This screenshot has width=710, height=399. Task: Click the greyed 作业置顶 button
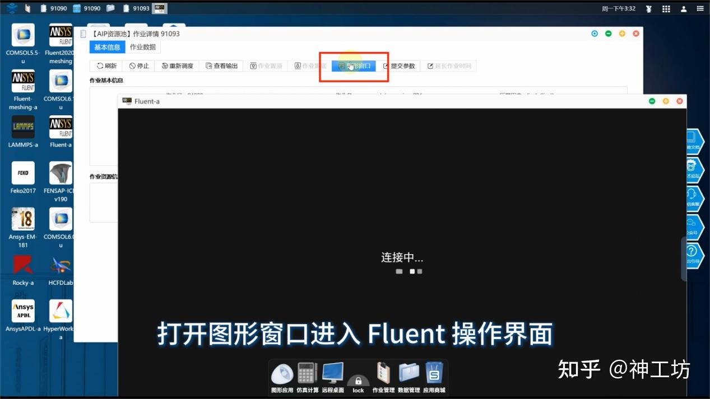coord(266,66)
